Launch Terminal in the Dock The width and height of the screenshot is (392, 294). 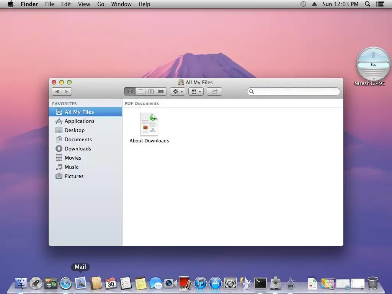[x=260, y=284]
